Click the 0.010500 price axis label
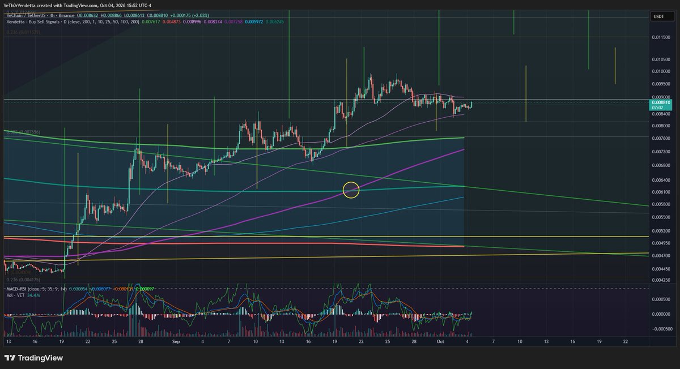This screenshot has height=369, width=680. click(x=660, y=59)
